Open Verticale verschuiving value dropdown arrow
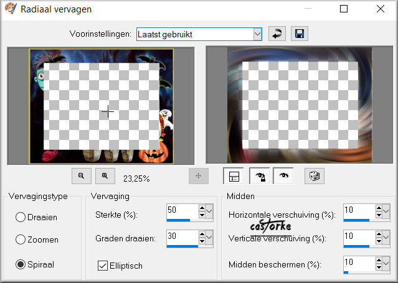The image size is (398, 283). click(x=386, y=238)
